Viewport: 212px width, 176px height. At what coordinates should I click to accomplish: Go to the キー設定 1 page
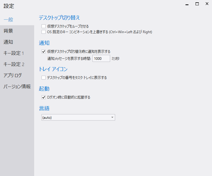pyautogui.click(x=14, y=53)
